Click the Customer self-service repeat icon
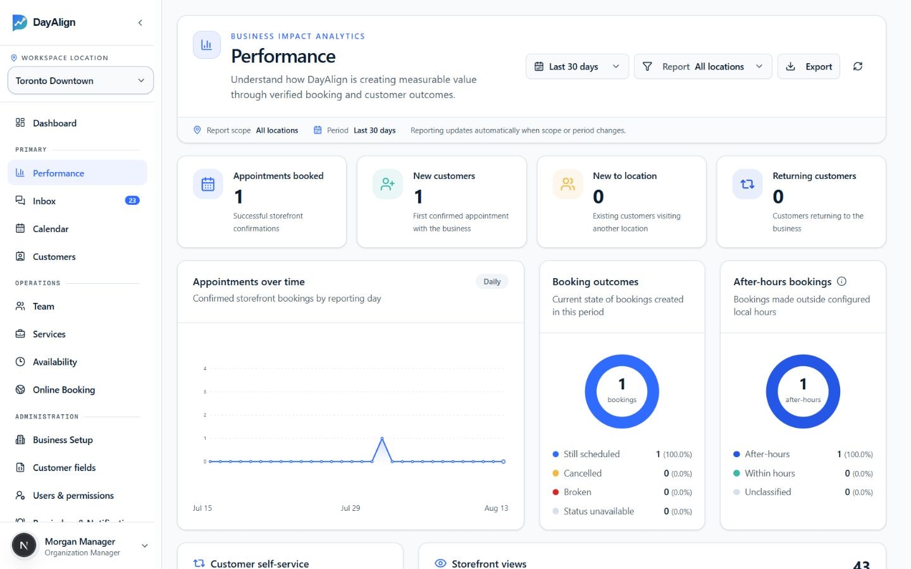Screen dimensions: 911x569 coord(199,563)
